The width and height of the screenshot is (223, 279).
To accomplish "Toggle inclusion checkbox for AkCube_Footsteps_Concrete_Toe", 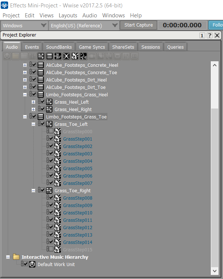I will (34, 72).
